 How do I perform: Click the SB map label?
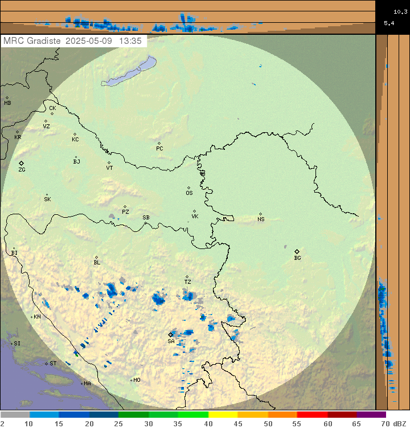tap(146, 218)
